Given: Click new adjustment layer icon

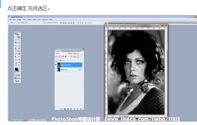Looking at the screenshot, I should (71, 109).
